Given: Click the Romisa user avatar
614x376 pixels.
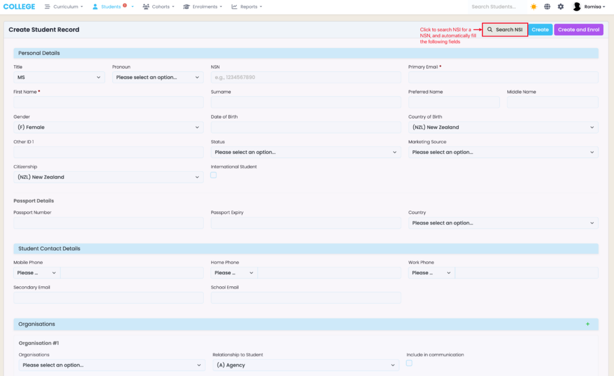Looking at the screenshot, I should pos(577,7).
